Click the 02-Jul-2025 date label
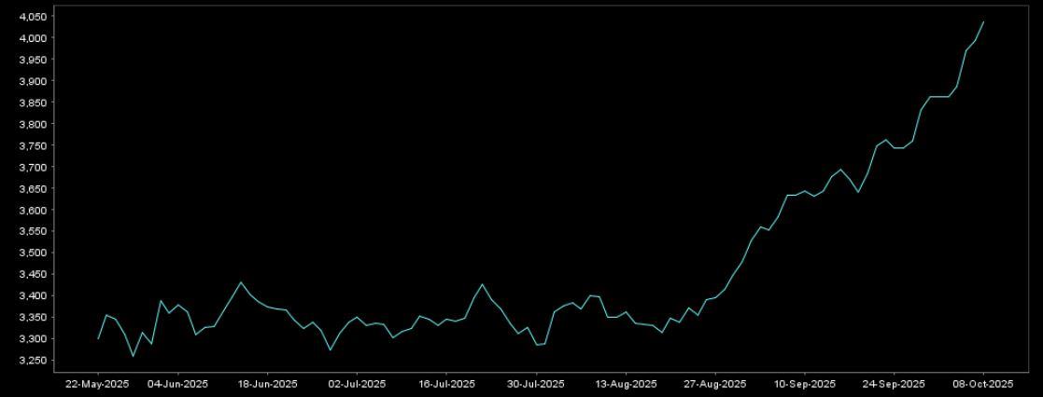 coord(357,384)
